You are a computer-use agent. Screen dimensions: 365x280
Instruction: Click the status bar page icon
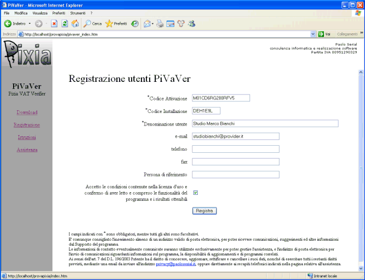coord(4,276)
